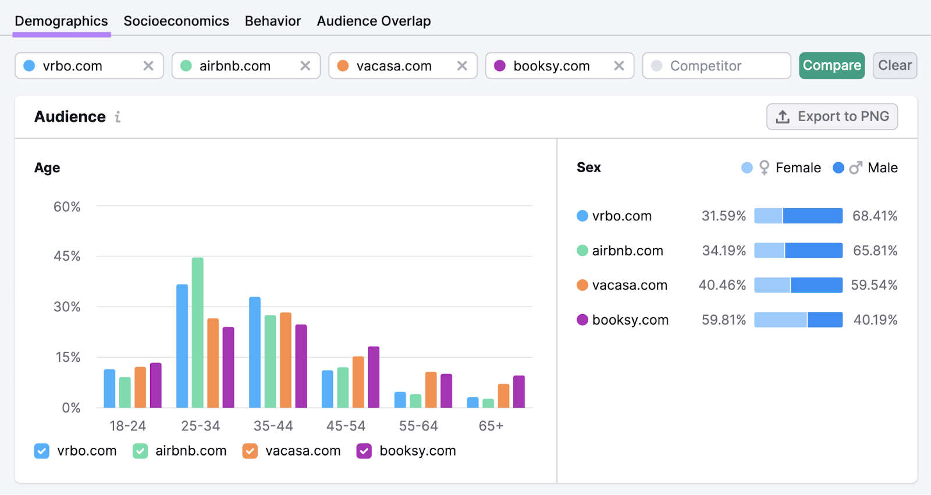This screenshot has height=495, width=931.
Task: Click the green color dot in airbnb.com field
Action: coord(186,66)
